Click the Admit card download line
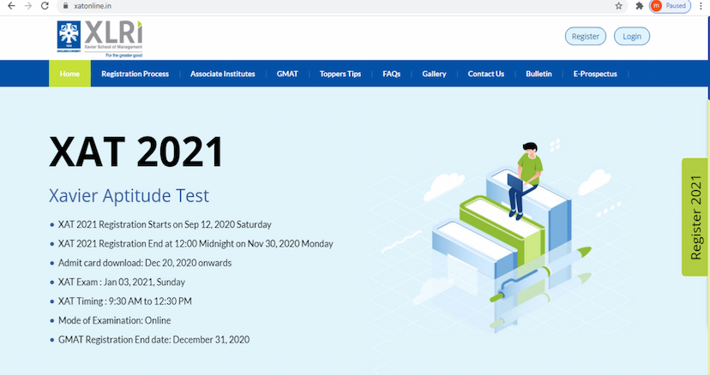 point(145,263)
